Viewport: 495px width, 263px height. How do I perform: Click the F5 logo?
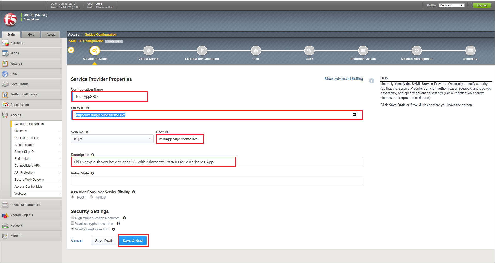[10, 20]
